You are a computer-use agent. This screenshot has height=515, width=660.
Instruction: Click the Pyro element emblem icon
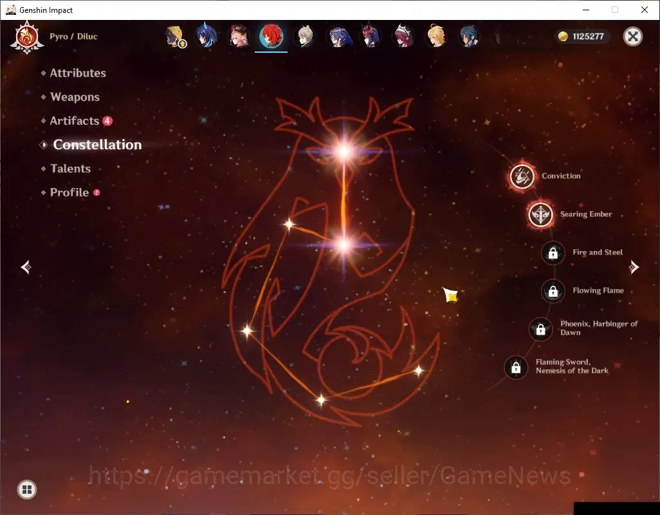pos(27,37)
